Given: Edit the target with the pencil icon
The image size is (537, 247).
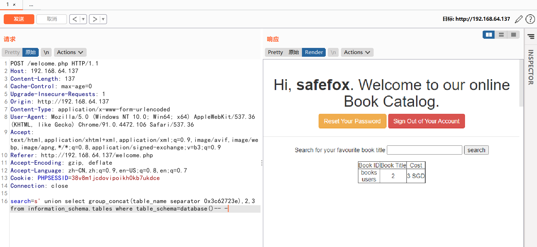Looking at the screenshot, I should tap(519, 19).
